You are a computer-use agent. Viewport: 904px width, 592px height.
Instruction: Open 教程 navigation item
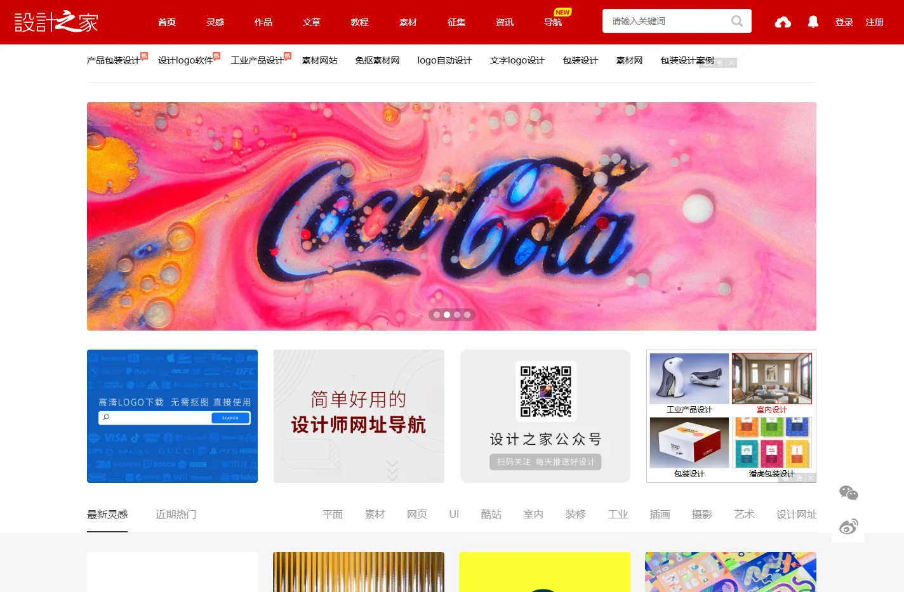pos(360,22)
